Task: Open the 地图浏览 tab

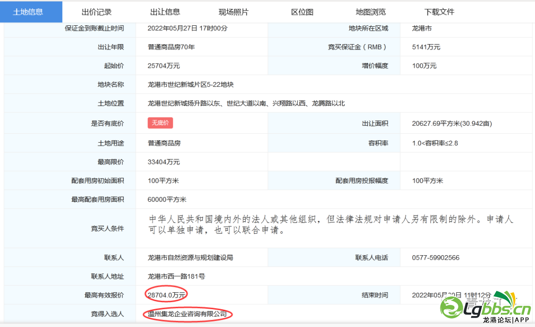Action: coord(371,12)
